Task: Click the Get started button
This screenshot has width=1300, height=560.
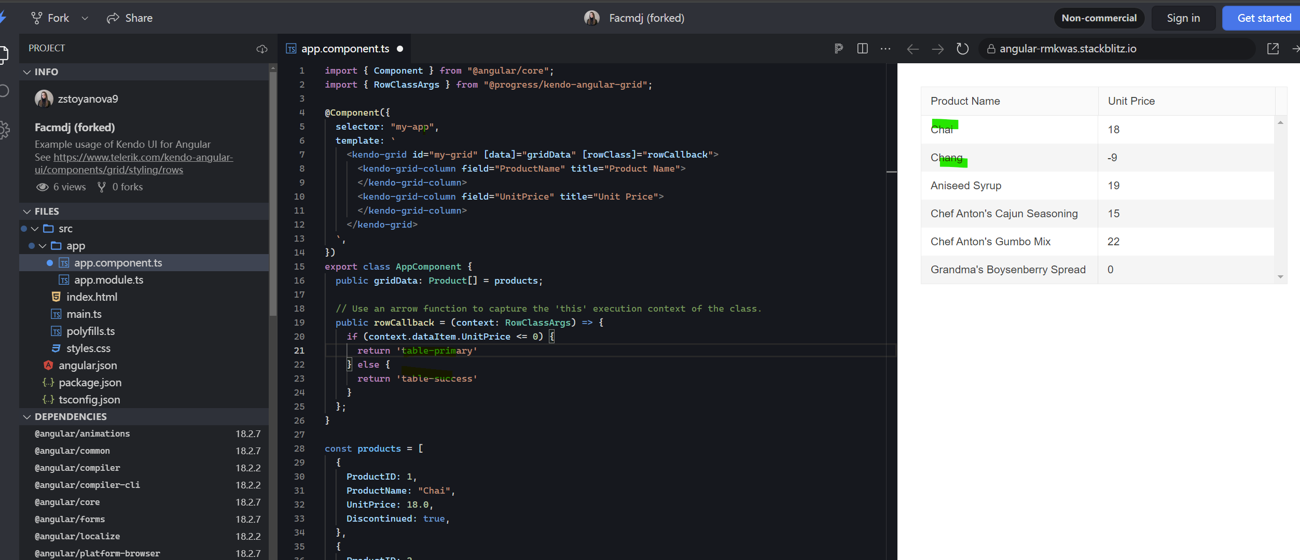Action: coord(1261,18)
